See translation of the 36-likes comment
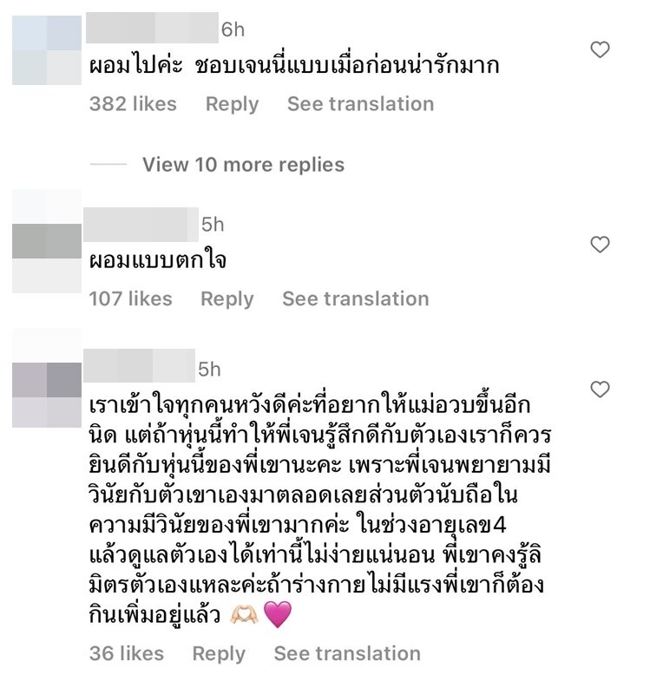650x694 pixels. point(347,654)
